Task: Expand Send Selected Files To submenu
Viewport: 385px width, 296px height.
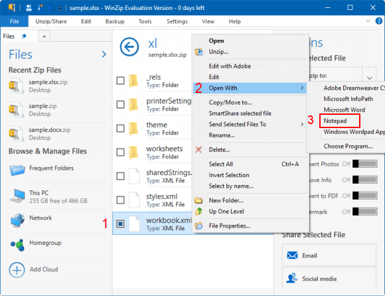Action: (302, 124)
